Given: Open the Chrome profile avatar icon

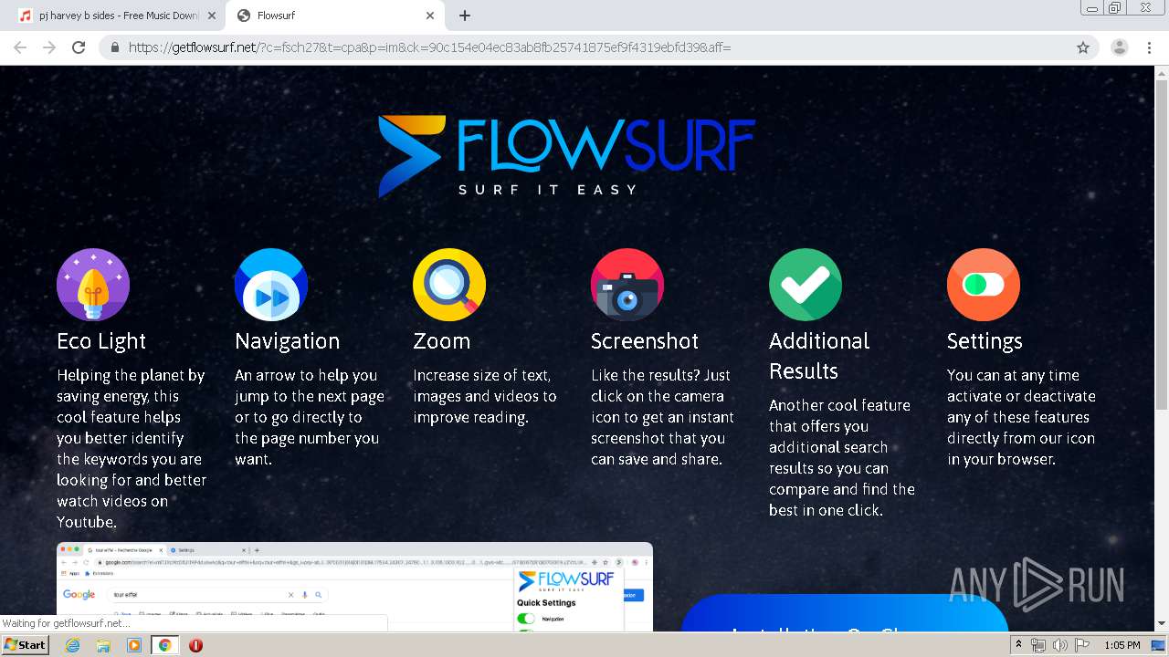Looking at the screenshot, I should tap(1120, 47).
